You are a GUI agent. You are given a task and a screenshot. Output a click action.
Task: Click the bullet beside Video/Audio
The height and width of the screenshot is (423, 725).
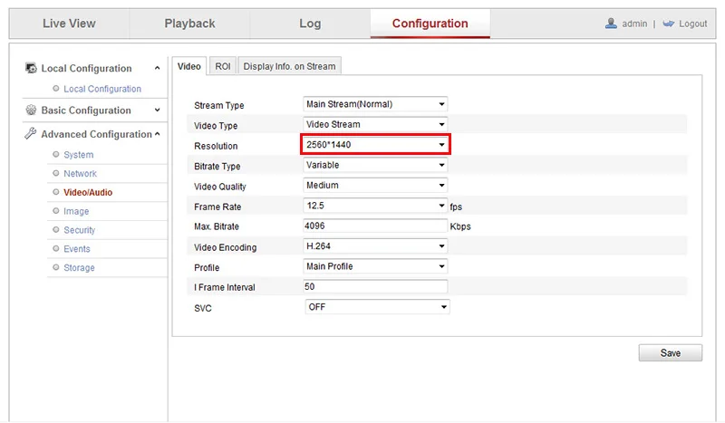pos(56,192)
